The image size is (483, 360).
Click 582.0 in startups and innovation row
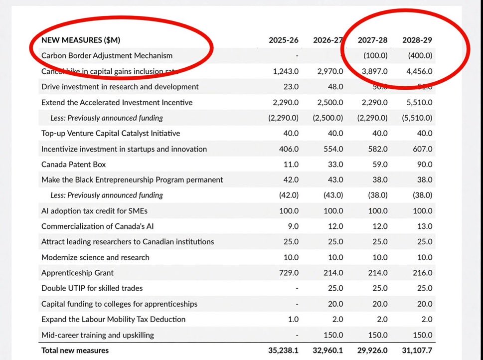[x=378, y=149]
